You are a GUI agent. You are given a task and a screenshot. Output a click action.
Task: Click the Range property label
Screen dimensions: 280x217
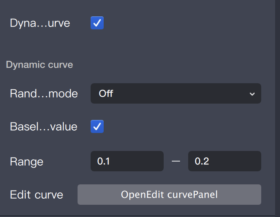pos(27,162)
